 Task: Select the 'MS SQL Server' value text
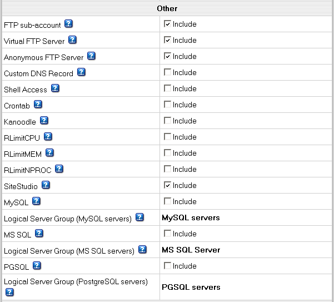(191, 250)
